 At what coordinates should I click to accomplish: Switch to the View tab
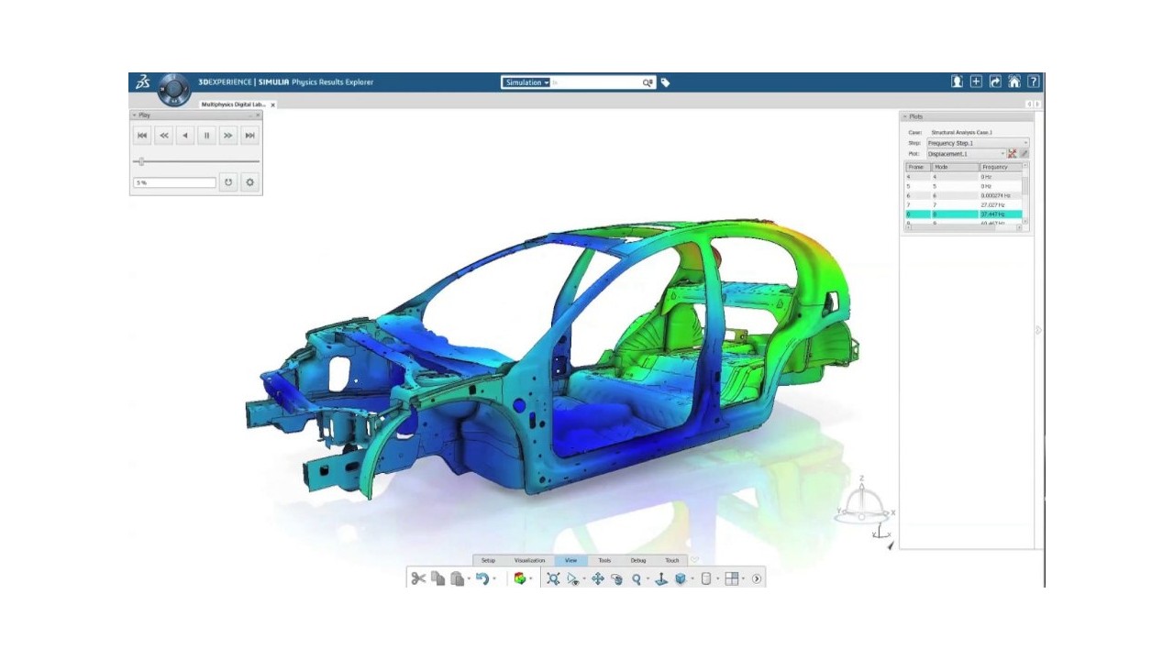pos(570,560)
